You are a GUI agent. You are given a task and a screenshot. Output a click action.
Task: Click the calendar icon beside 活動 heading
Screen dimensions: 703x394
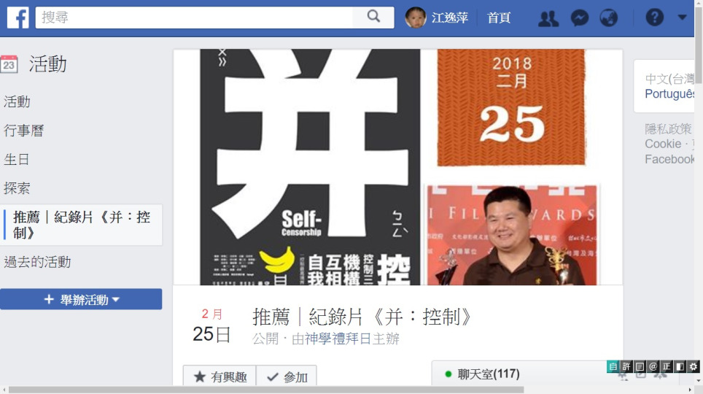click(9, 64)
